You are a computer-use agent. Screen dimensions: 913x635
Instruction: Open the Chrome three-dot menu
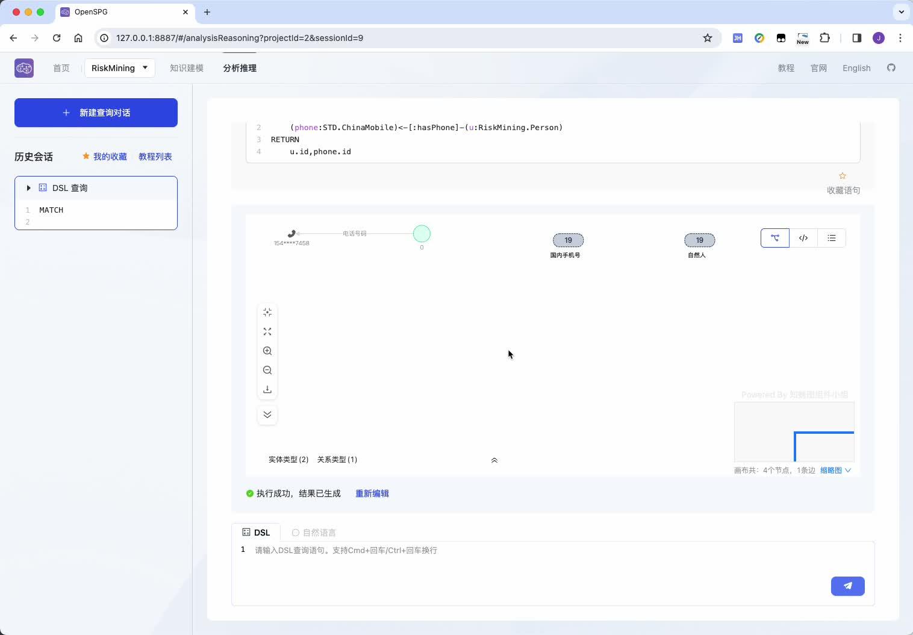[900, 38]
